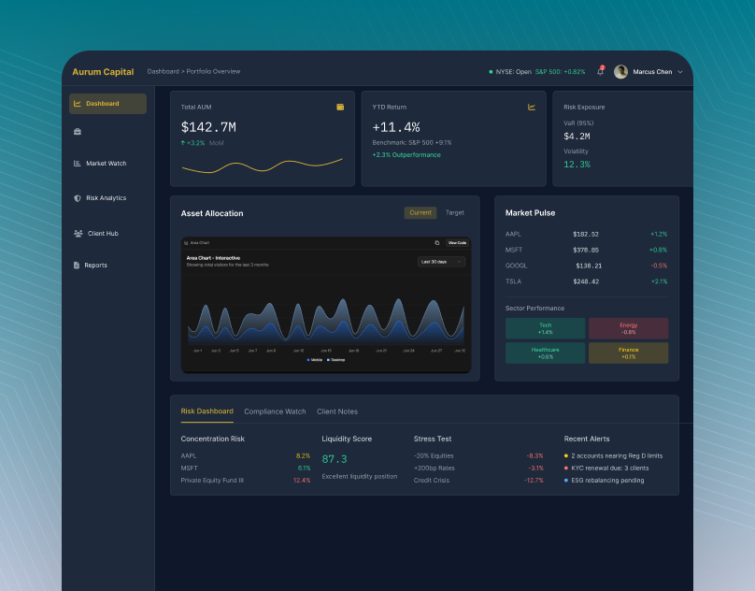Select the Current allocation toggle
The image size is (755, 591).
click(420, 212)
